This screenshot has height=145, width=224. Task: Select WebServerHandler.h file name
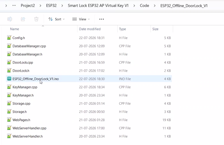[x=28, y=136]
